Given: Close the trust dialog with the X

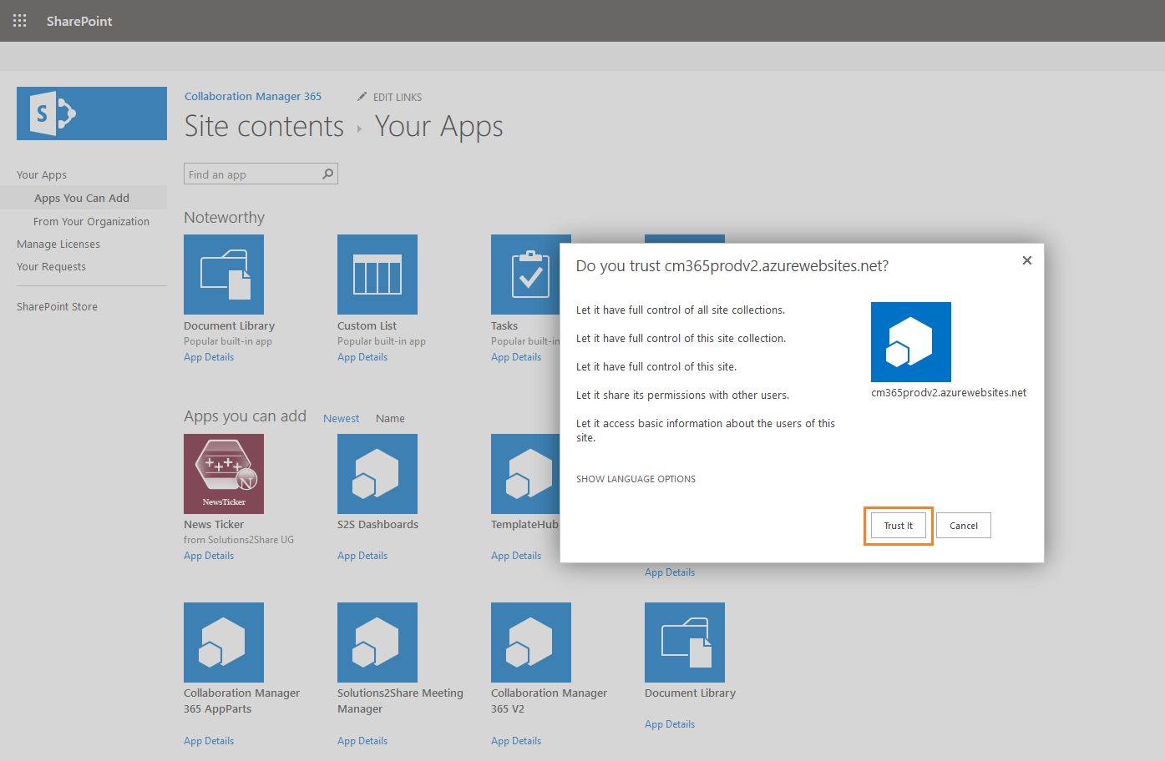Looking at the screenshot, I should (1027, 260).
